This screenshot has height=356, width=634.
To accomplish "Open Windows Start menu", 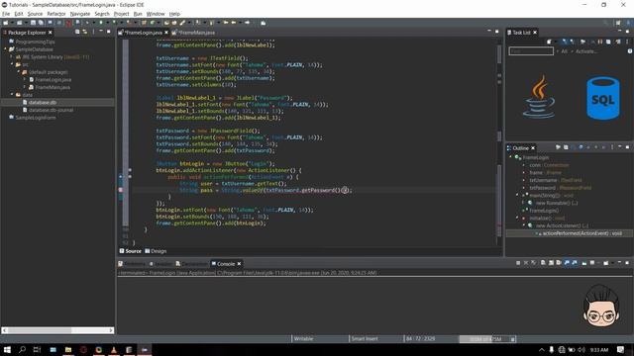I will click(x=7, y=349).
